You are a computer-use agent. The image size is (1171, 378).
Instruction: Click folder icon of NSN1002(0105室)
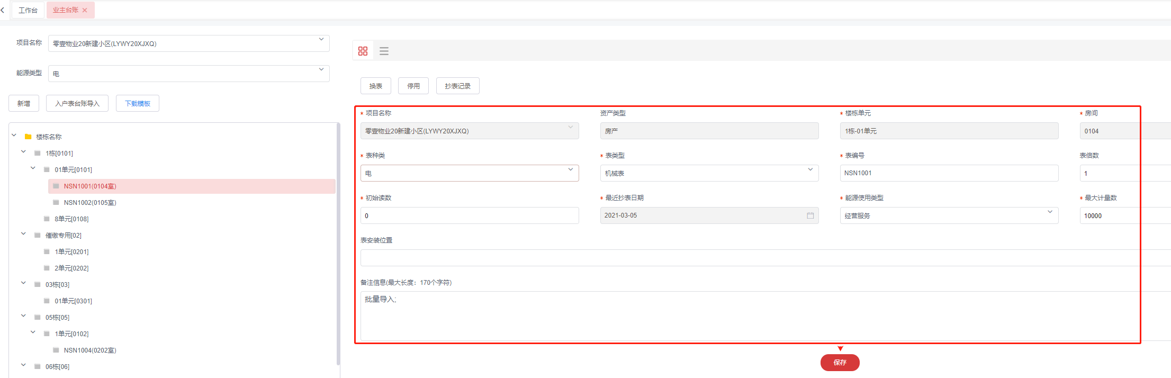coord(56,202)
